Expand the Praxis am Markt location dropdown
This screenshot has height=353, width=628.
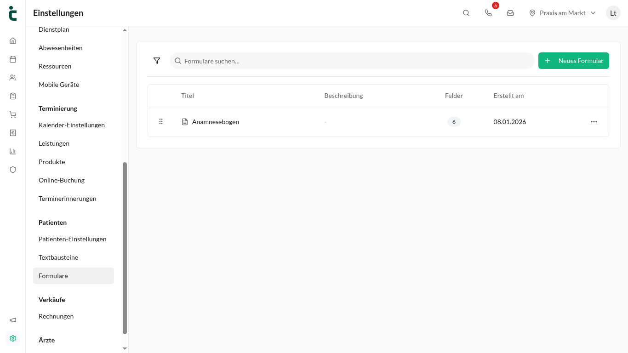pos(562,13)
